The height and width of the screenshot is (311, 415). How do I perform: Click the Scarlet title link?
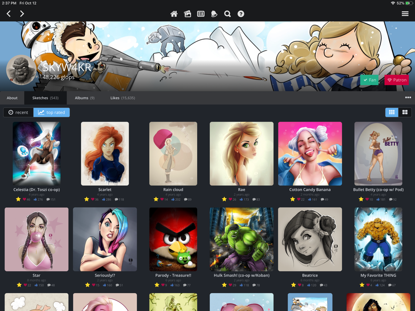(105, 190)
